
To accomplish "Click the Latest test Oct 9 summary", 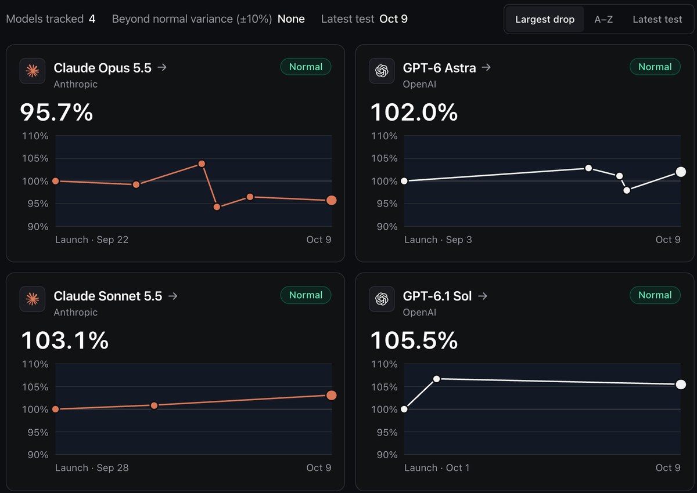I will coord(364,19).
